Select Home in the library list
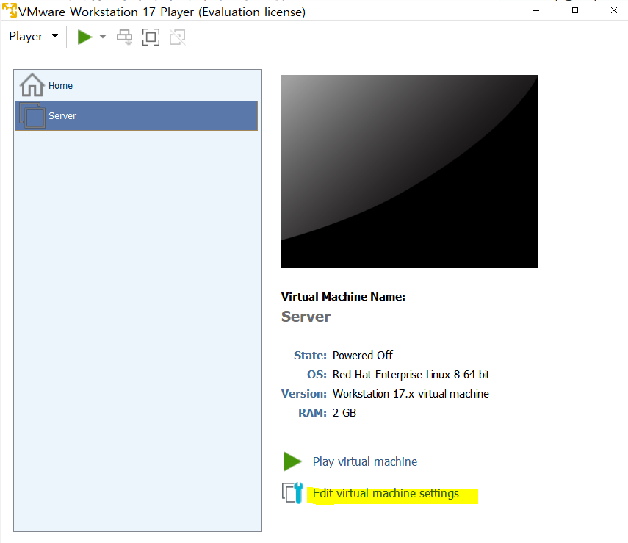628x543 pixels. tap(136, 85)
